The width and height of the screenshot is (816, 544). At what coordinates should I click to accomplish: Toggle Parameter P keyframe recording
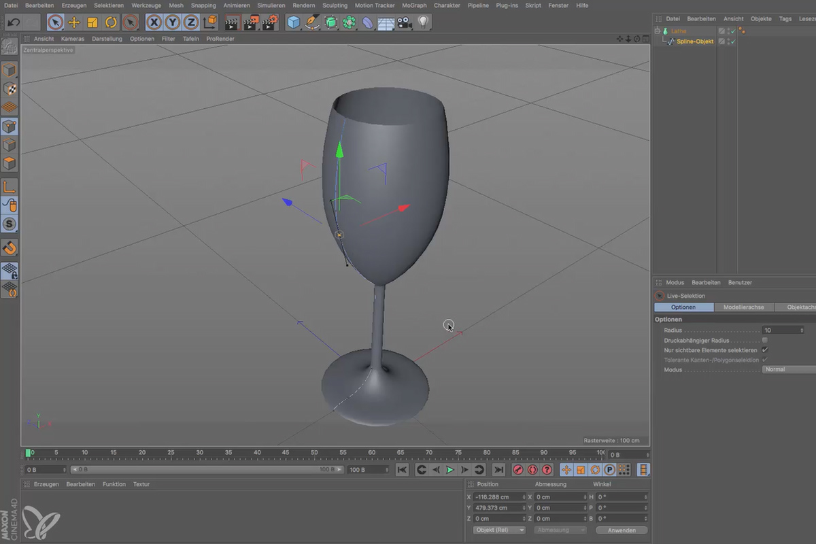(x=609, y=470)
